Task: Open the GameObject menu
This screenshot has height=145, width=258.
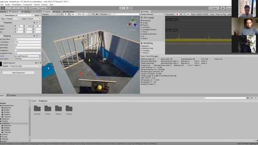Action: tap(16, 4)
